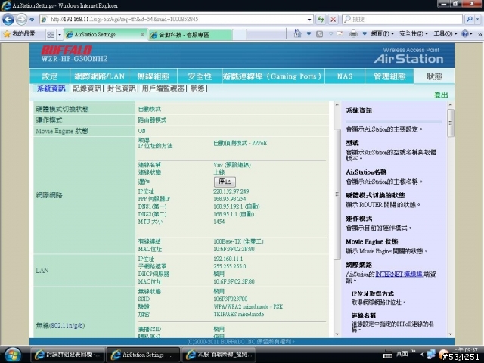Expand the command bar overflow chevron
484x363 pixels.
tap(479, 34)
